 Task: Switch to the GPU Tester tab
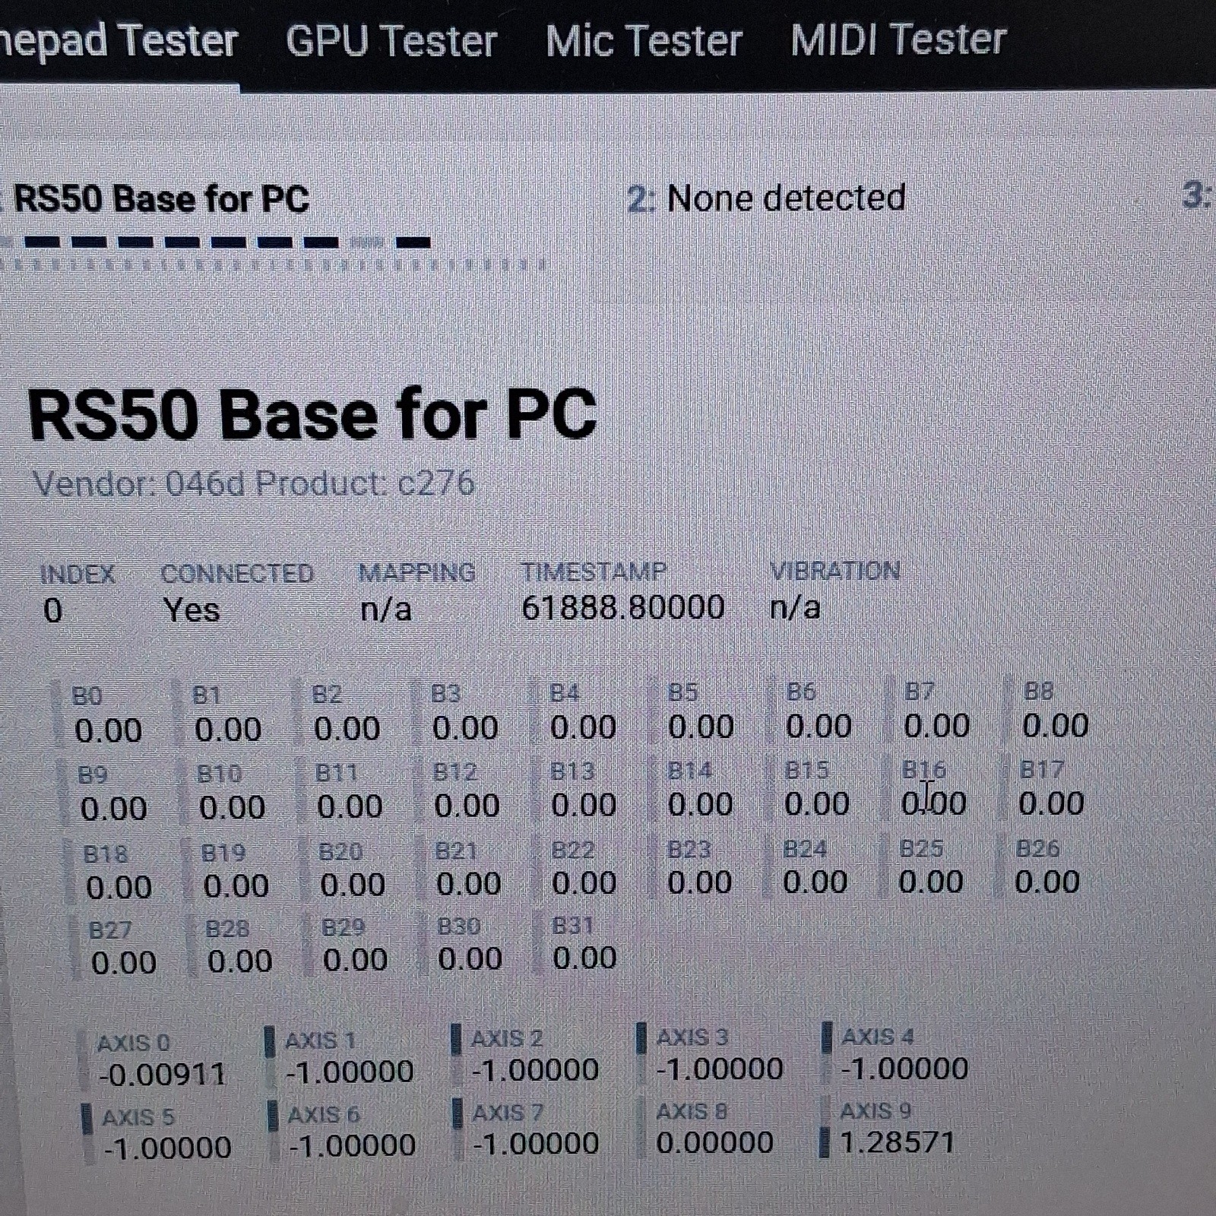point(391,41)
